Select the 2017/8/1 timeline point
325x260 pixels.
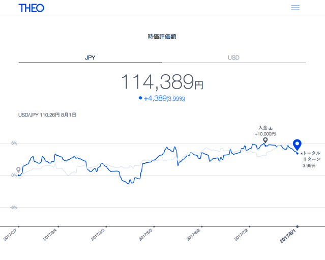click(297, 226)
